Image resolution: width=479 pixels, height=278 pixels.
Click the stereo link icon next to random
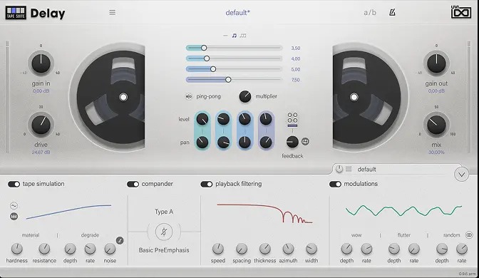point(469,235)
